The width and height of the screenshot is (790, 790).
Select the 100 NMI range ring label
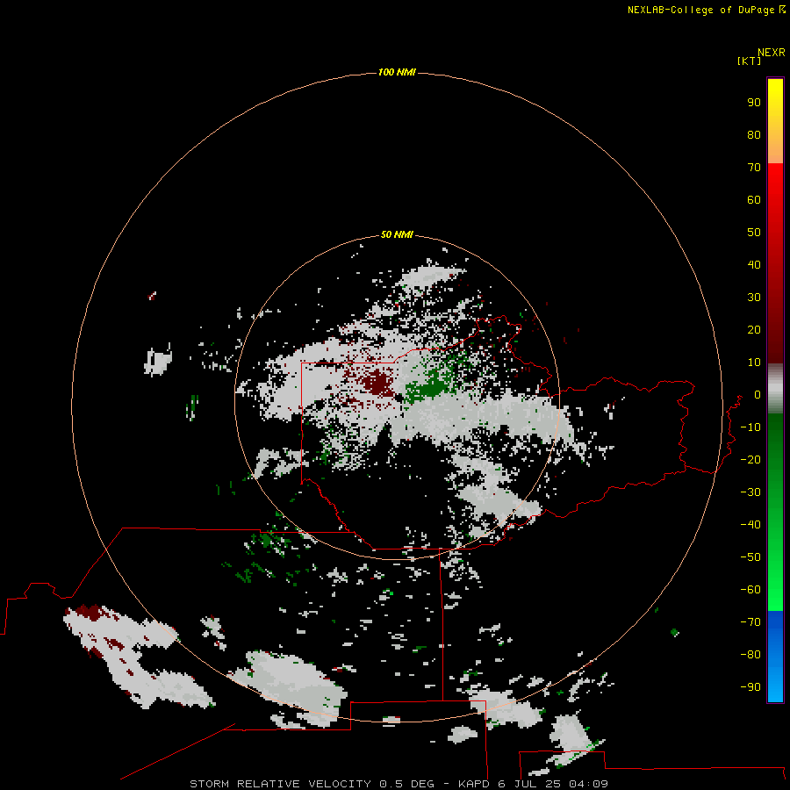[397, 72]
